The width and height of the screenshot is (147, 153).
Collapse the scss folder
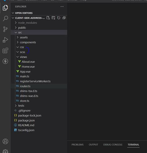point(18,52)
